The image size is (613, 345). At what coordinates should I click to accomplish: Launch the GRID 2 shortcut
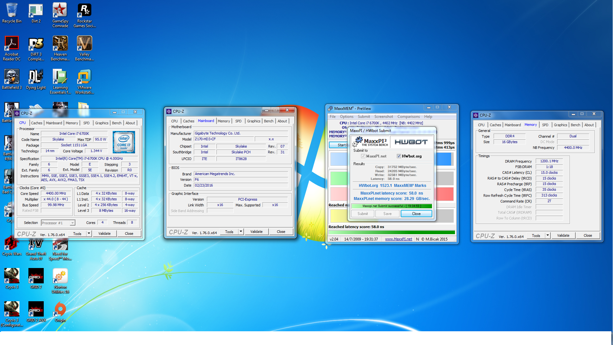tap(36, 279)
